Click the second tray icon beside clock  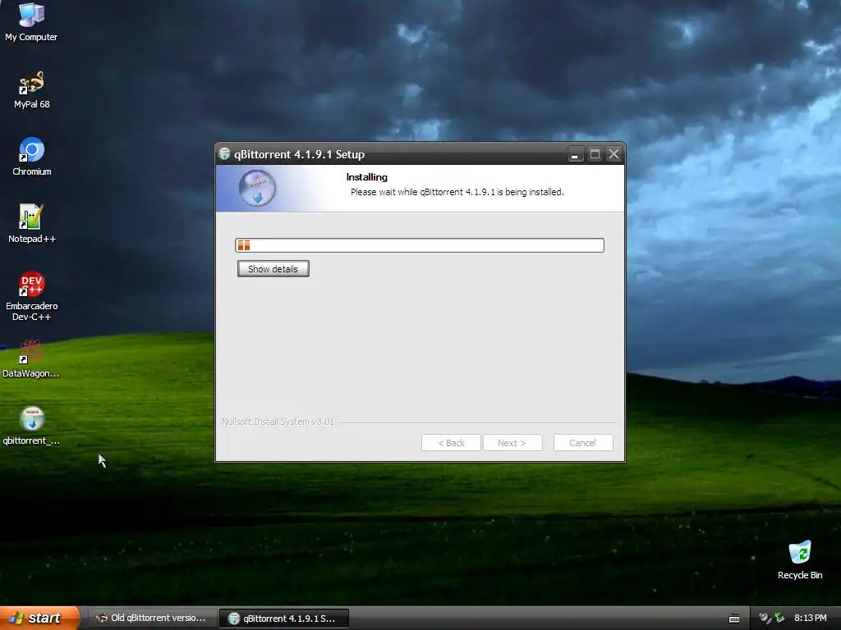click(x=779, y=619)
